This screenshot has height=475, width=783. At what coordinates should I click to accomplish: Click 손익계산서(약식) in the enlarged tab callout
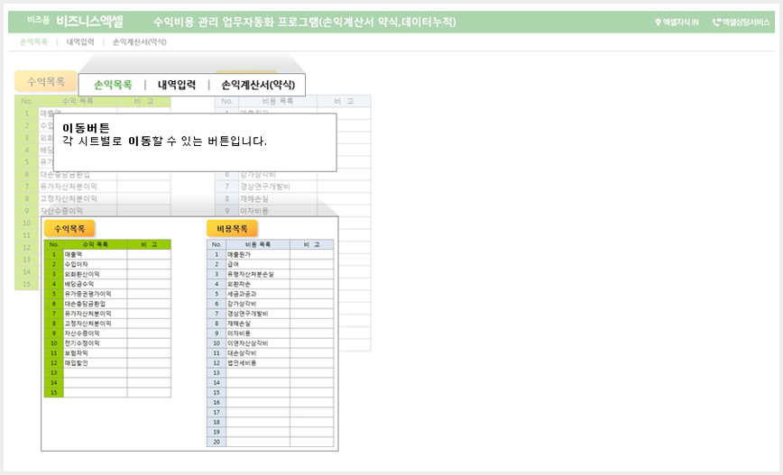(x=258, y=85)
